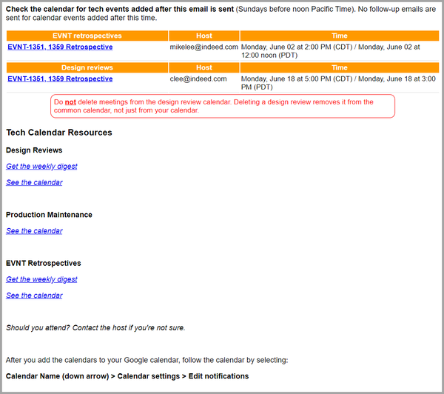This screenshot has height=394, width=444.
Task: See the Production Maintenance calendar
Action: click(x=34, y=231)
